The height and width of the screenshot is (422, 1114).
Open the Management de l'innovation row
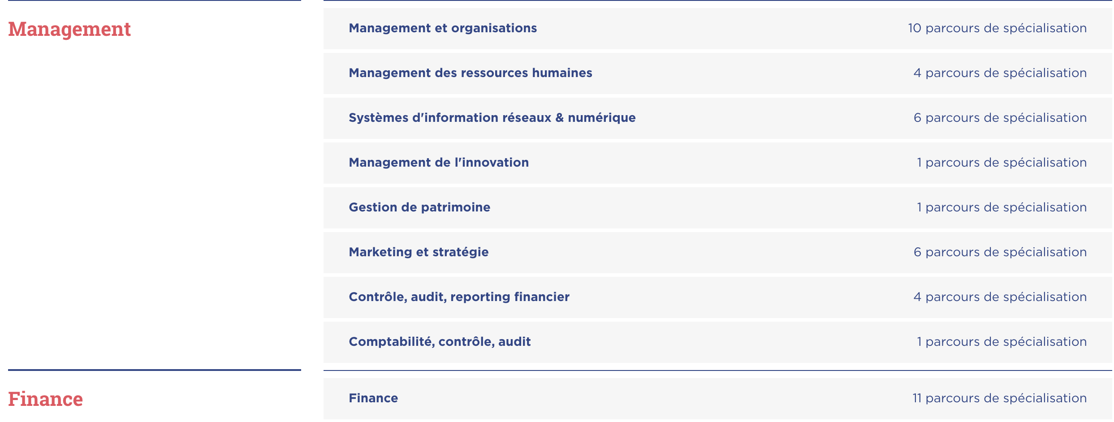point(438,163)
